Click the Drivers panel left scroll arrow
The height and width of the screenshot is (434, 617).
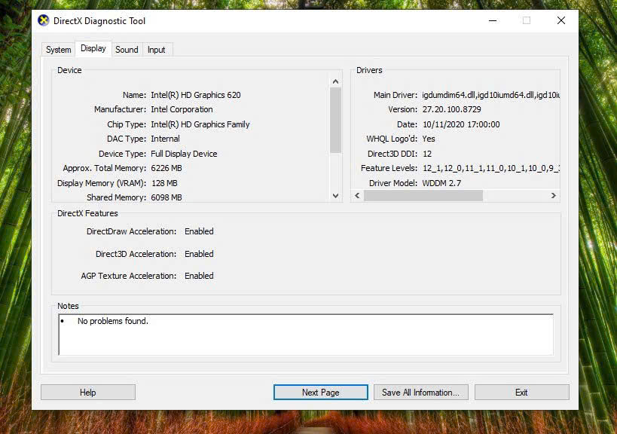click(x=357, y=196)
